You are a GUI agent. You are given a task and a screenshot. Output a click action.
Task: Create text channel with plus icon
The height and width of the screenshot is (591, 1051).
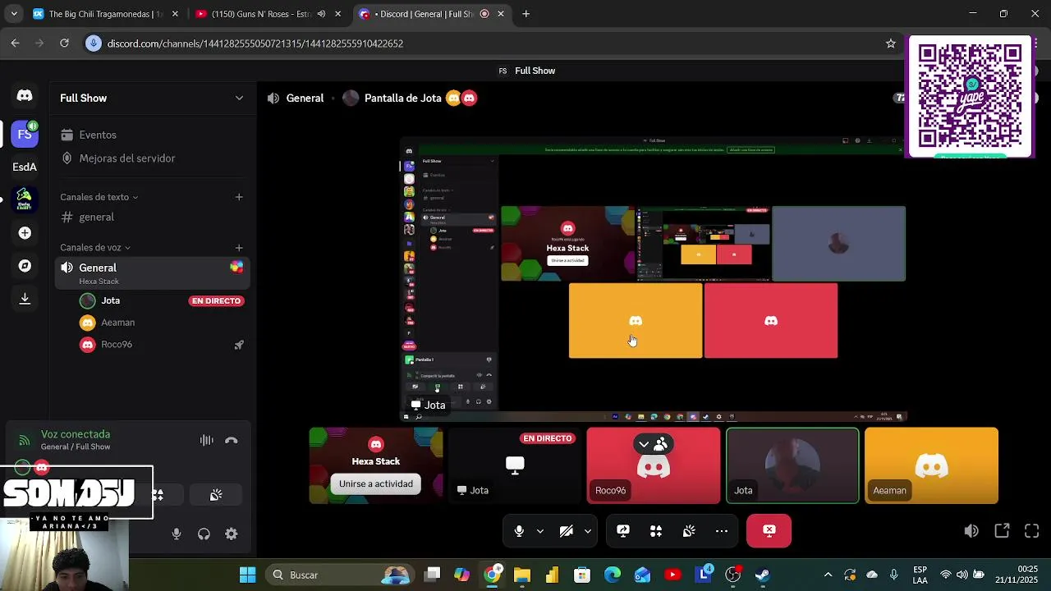pos(239,197)
